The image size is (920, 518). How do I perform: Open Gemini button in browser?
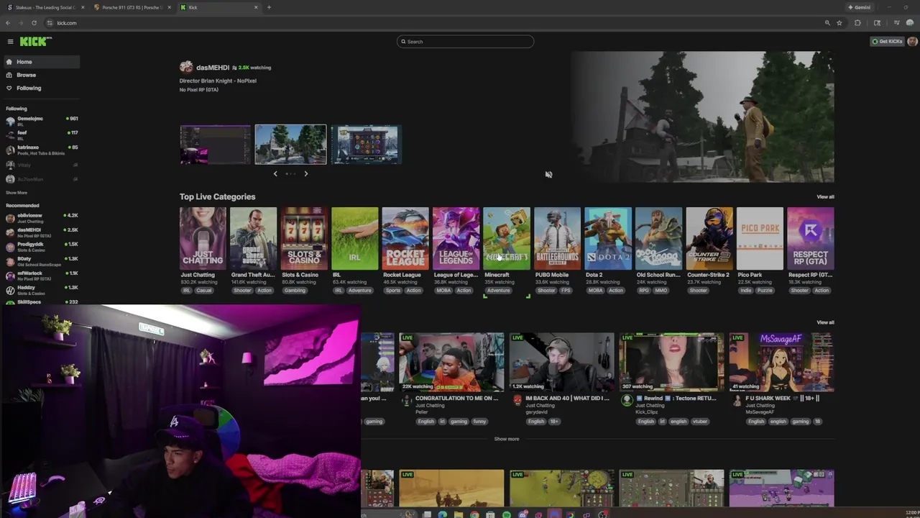click(860, 7)
